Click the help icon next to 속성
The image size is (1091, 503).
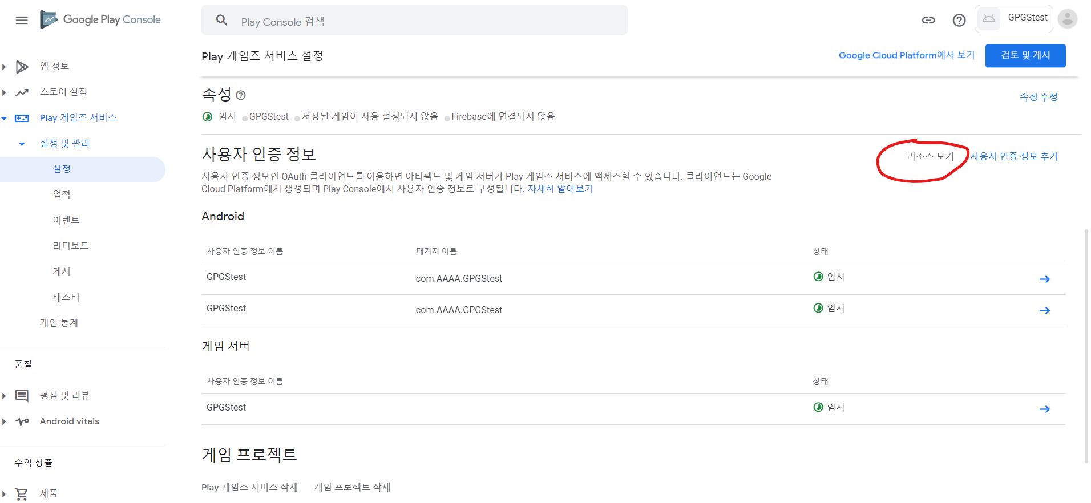click(241, 95)
